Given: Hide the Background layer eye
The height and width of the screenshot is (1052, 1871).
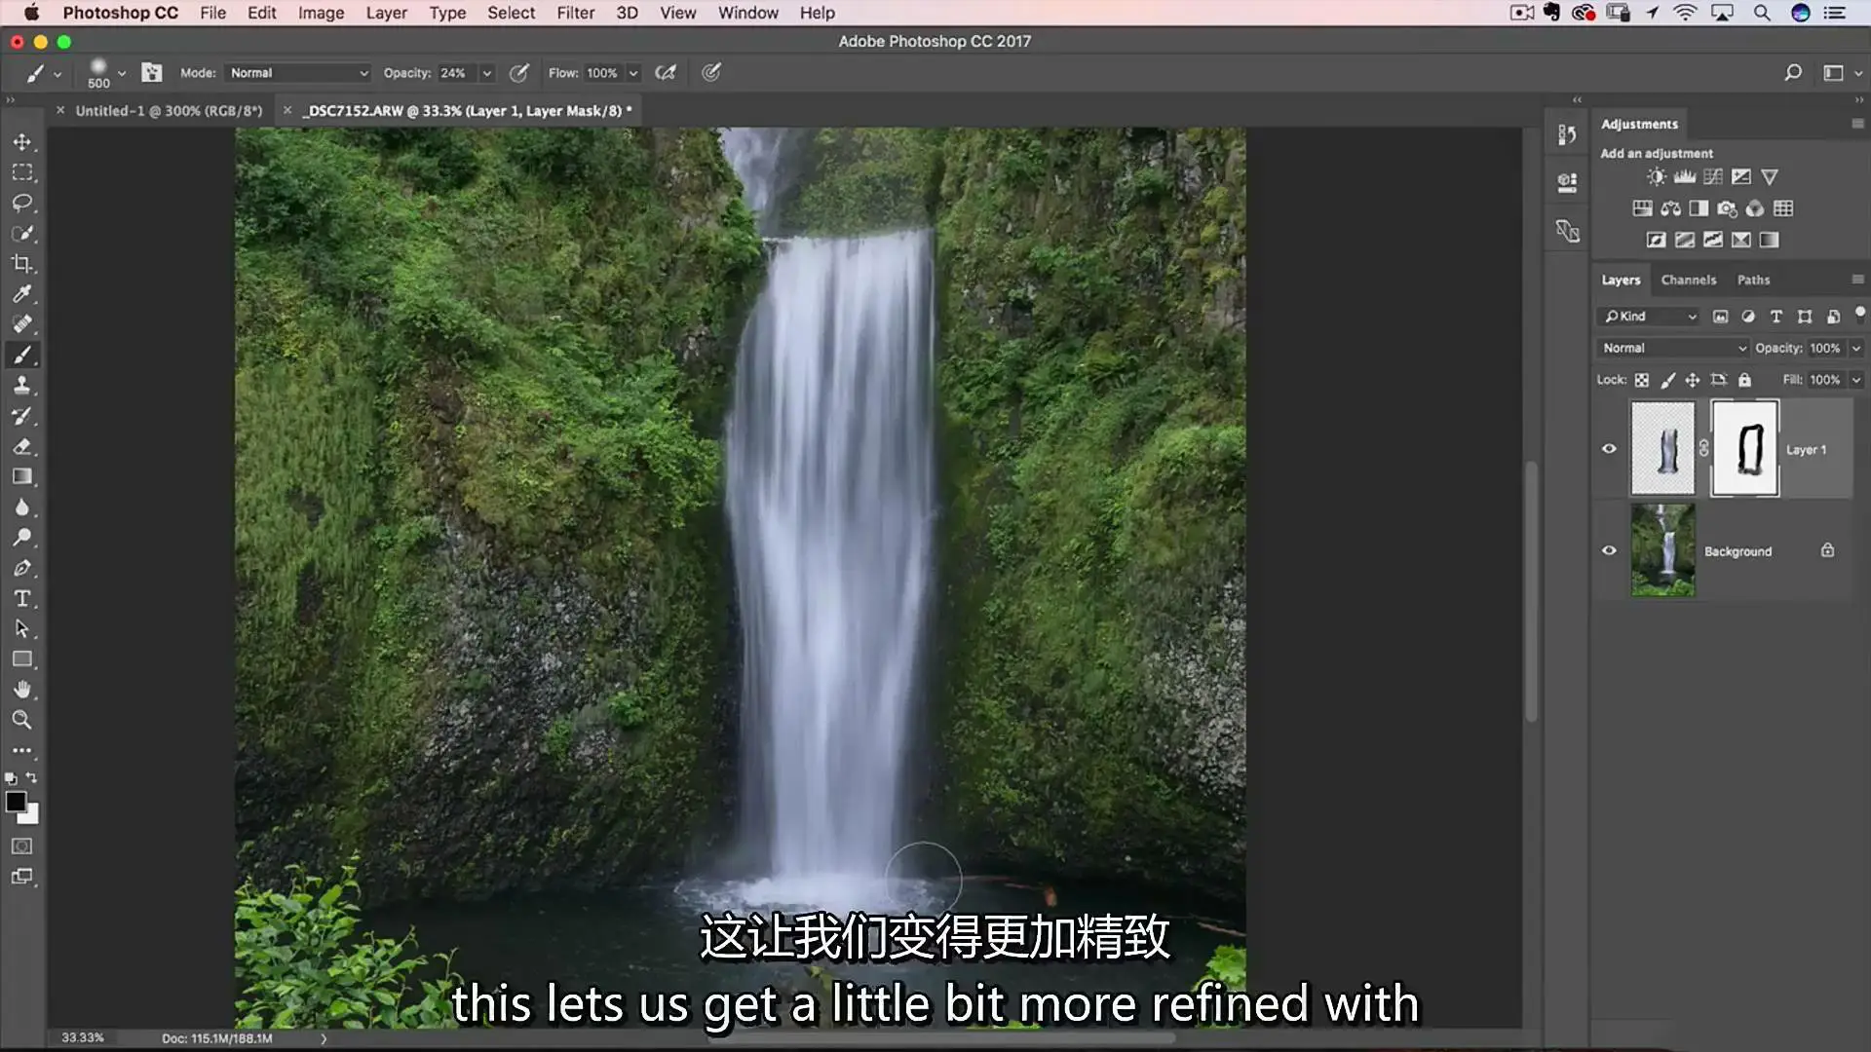Looking at the screenshot, I should [1609, 550].
